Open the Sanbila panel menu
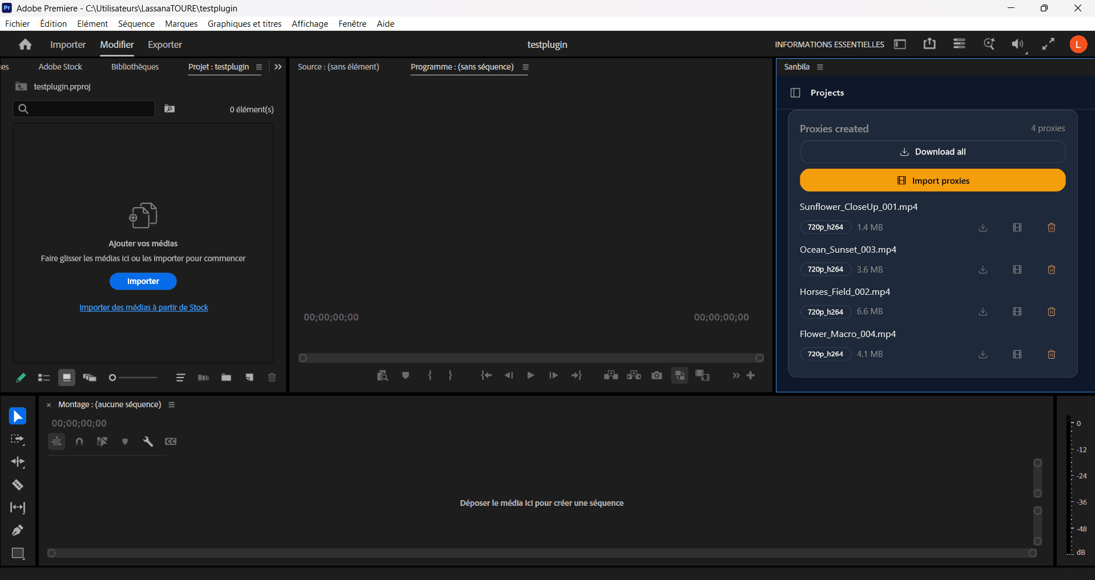Viewport: 1095px width, 580px height. (x=820, y=67)
